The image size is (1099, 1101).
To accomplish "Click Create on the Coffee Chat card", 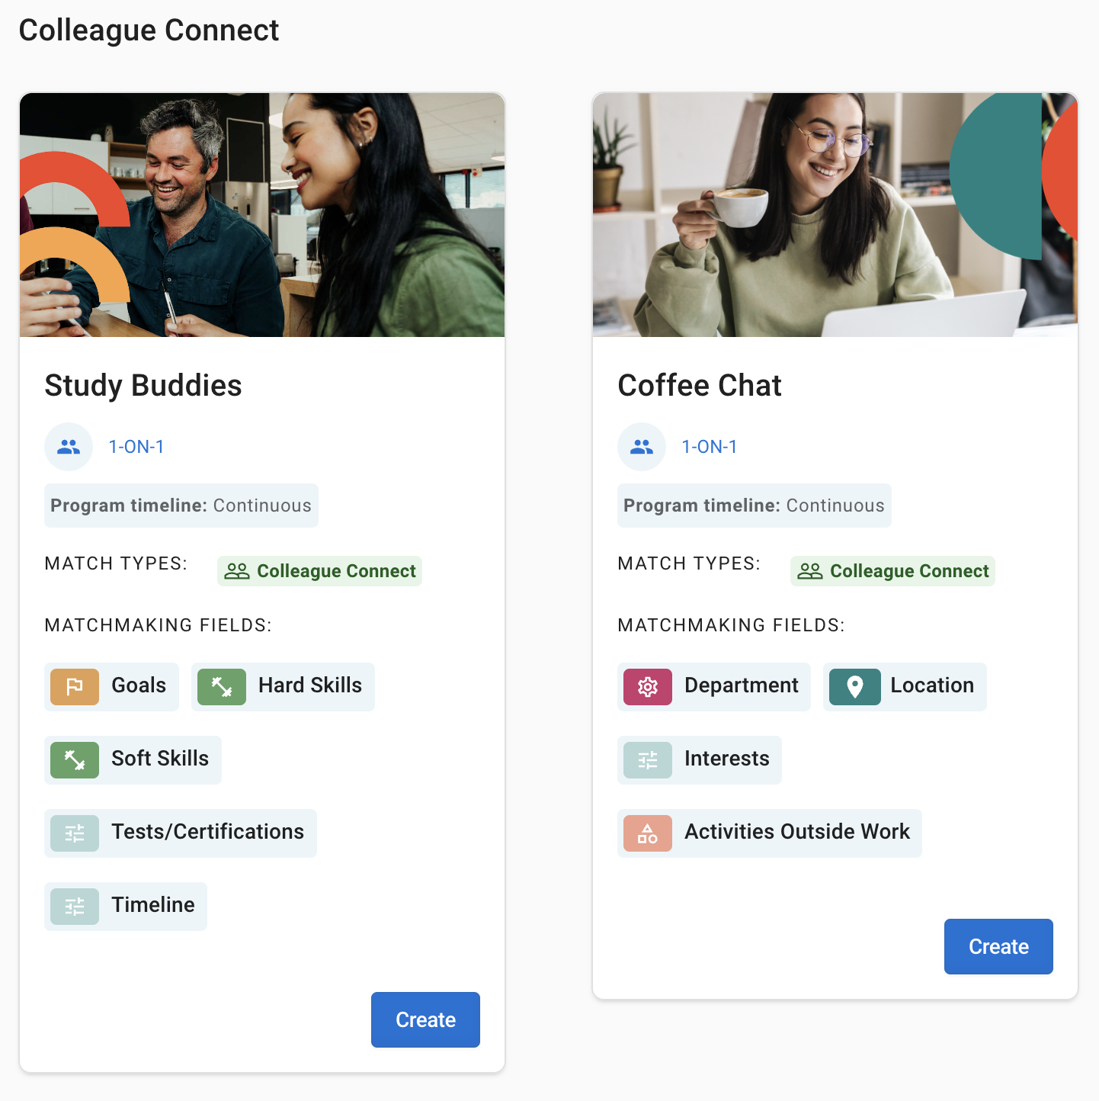I will [x=998, y=946].
